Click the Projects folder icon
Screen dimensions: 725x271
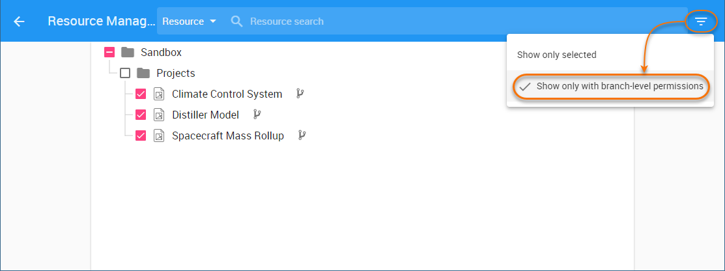pos(143,73)
